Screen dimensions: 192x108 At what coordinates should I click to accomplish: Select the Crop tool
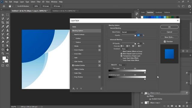click(x=3, y=22)
